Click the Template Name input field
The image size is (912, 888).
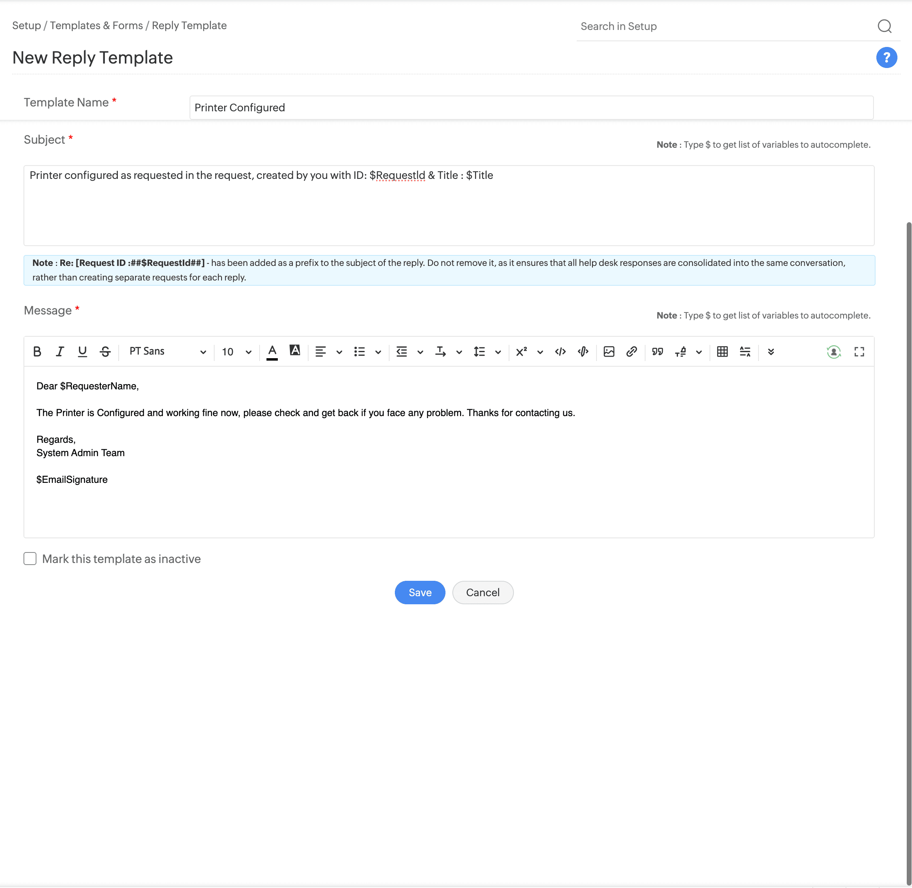click(x=531, y=108)
